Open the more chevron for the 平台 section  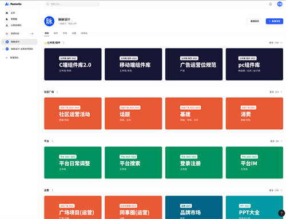[281, 141]
